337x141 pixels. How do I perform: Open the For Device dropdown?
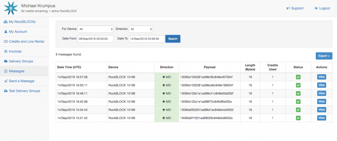click(x=96, y=29)
